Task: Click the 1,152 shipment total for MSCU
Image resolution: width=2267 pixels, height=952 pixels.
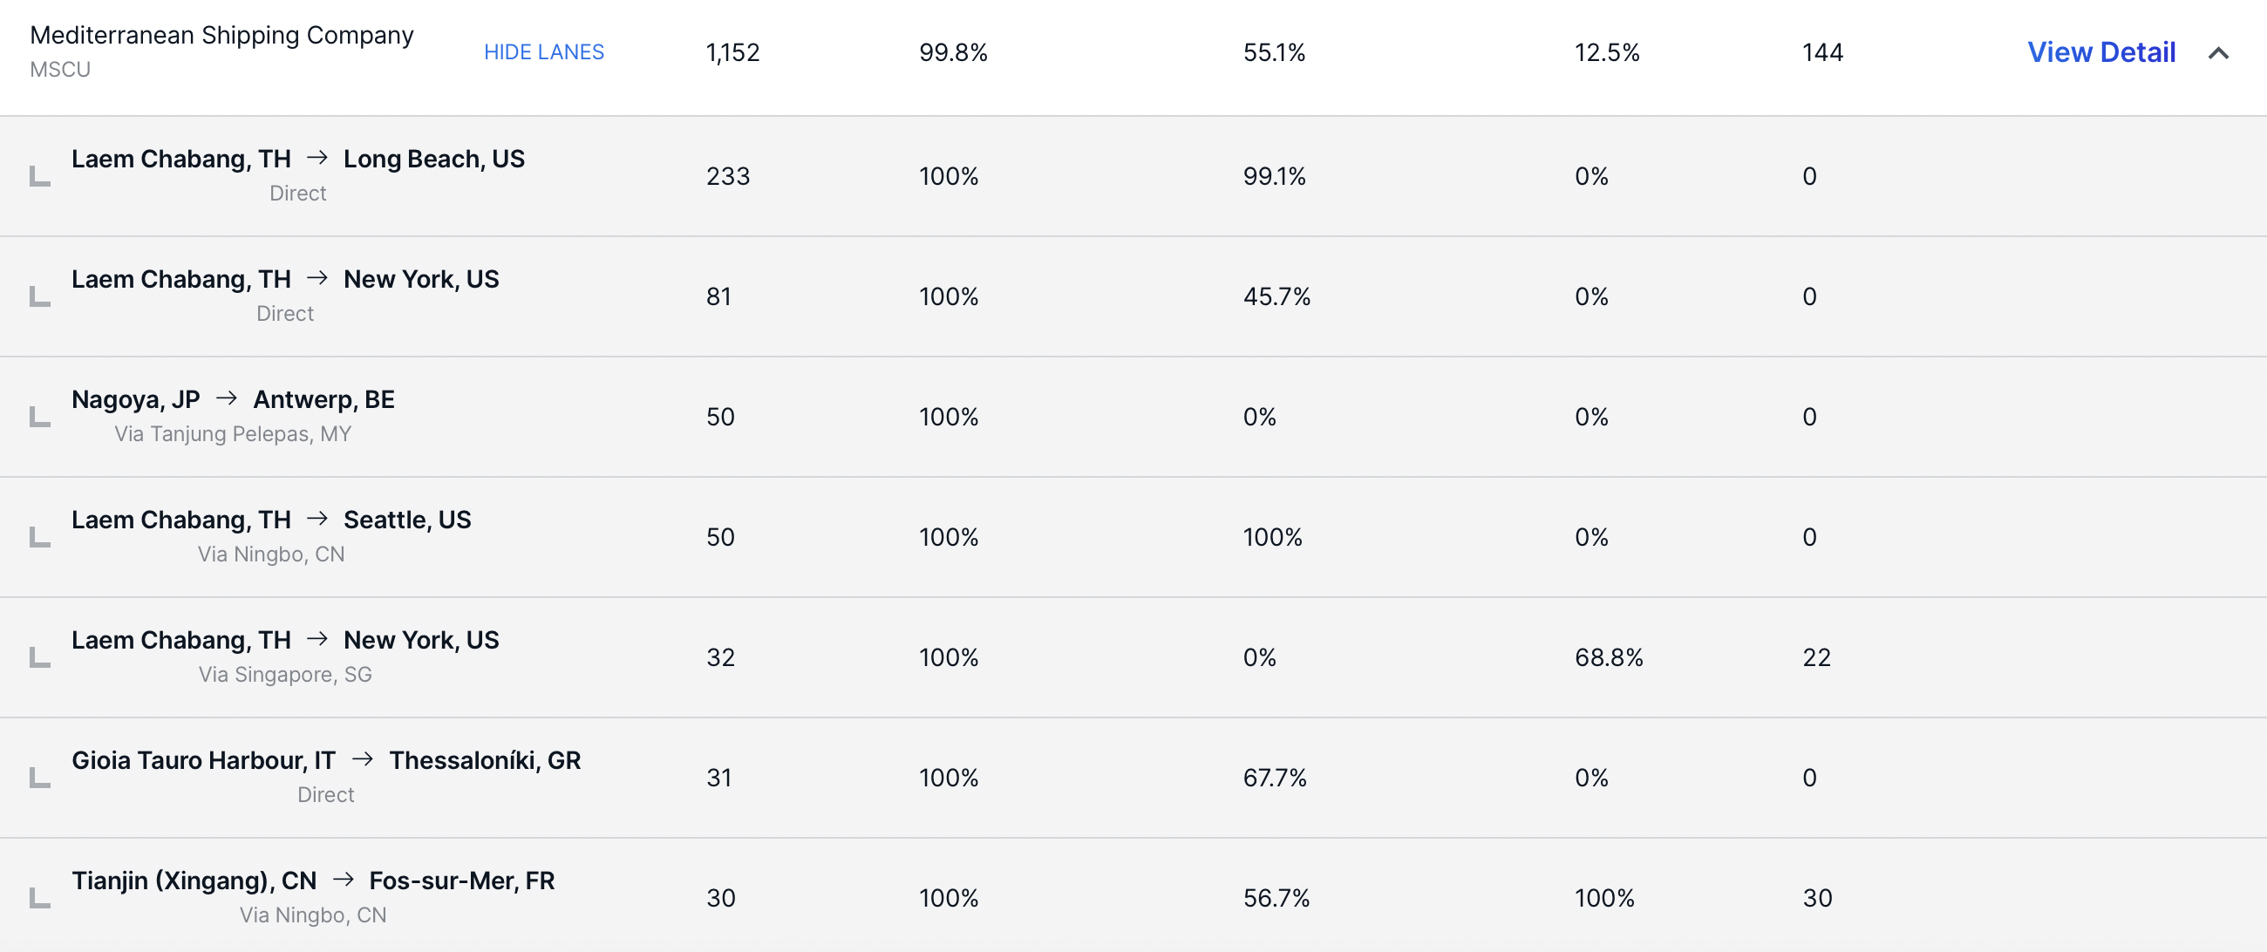Action: [x=732, y=53]
